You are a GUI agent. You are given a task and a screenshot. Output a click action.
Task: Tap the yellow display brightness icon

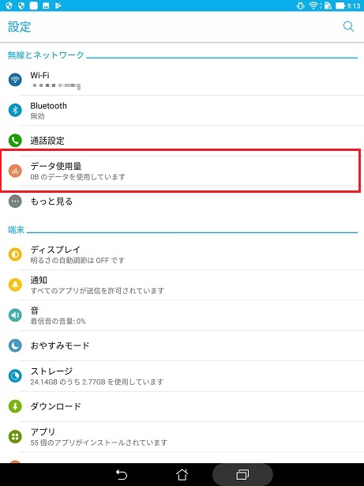(15, 254)
